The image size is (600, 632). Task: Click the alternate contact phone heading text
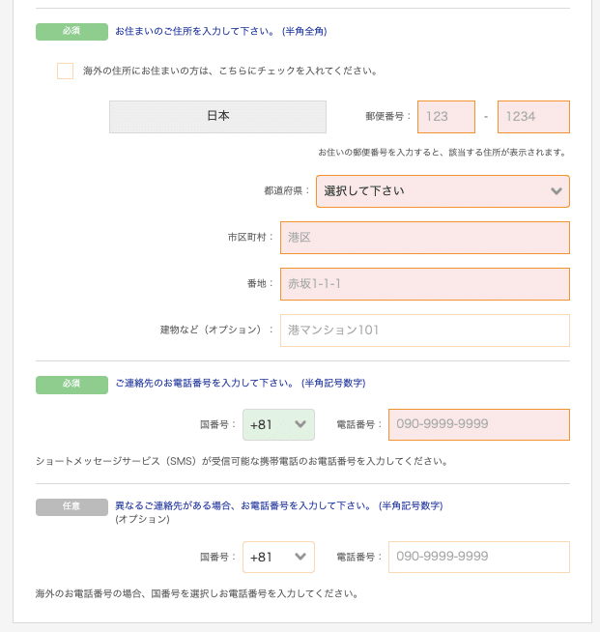click(279, 505)
